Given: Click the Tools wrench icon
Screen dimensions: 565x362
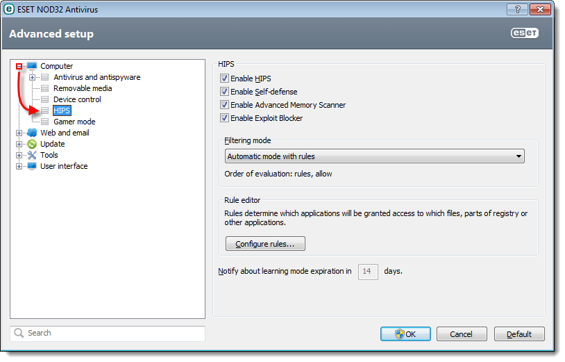Looking at the screenshot, I should [32, 155].
